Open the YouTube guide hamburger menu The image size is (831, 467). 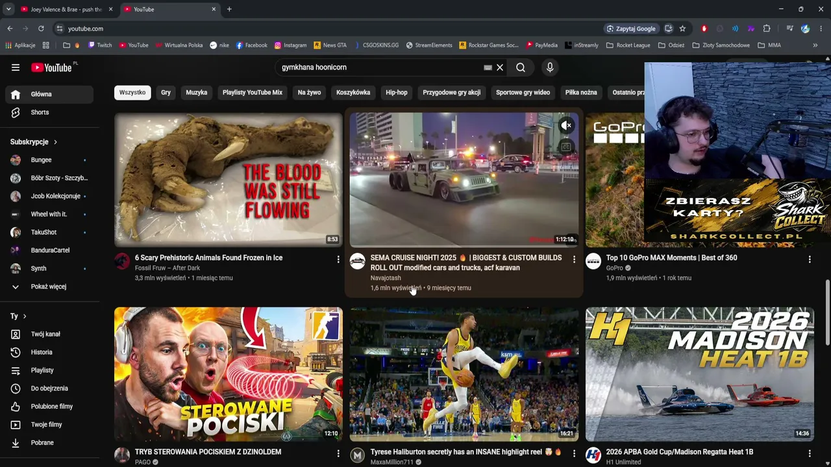tap(16, 67)
